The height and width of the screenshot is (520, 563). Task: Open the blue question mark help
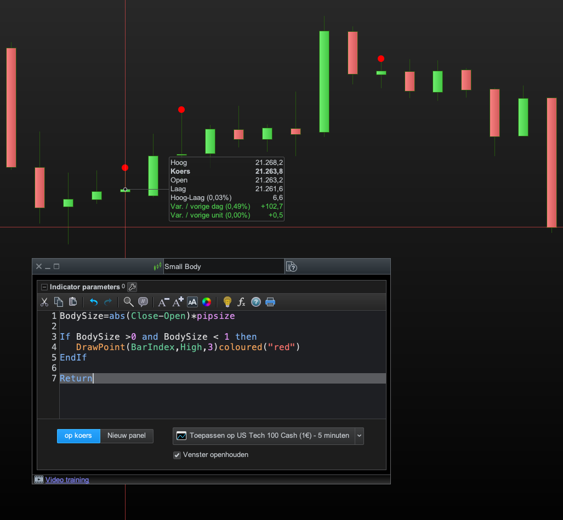(255, 302)
